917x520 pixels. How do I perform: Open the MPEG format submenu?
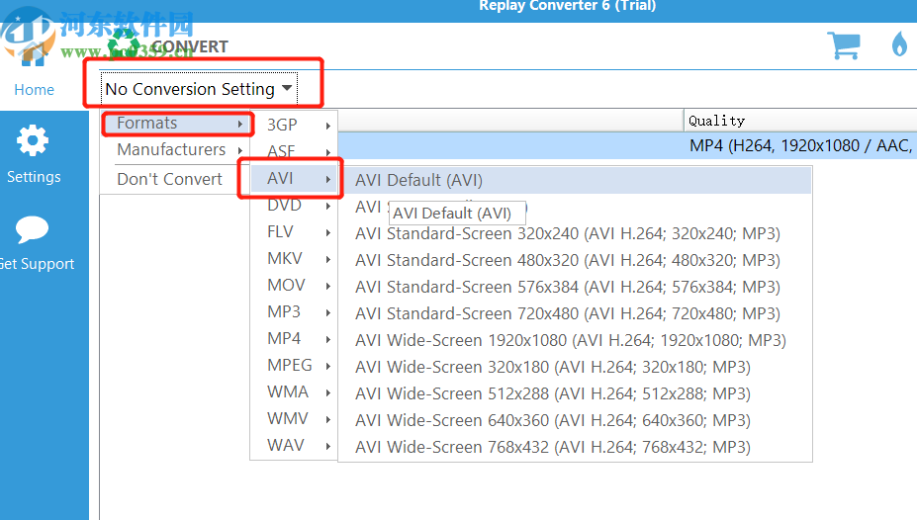pos(294,365)
